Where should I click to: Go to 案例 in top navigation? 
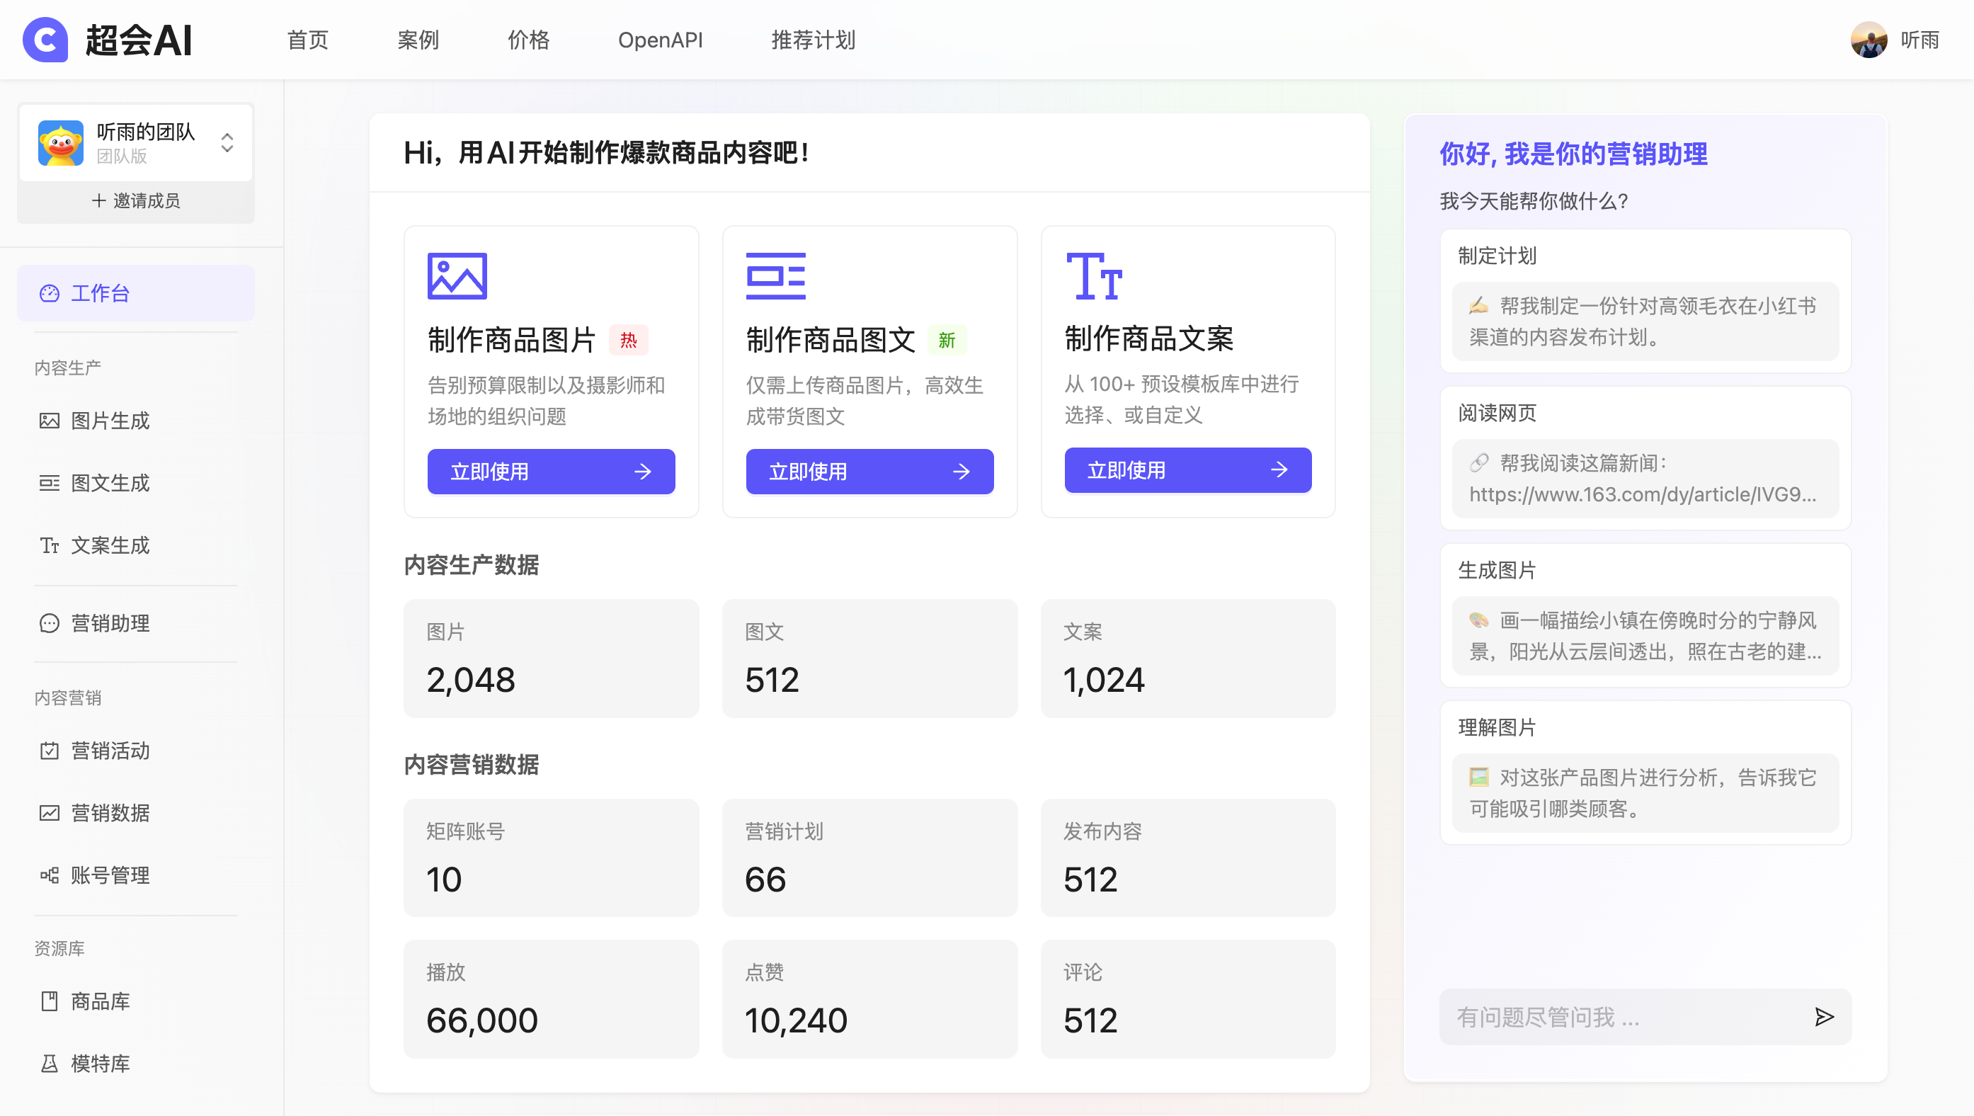tap(418, 40)
